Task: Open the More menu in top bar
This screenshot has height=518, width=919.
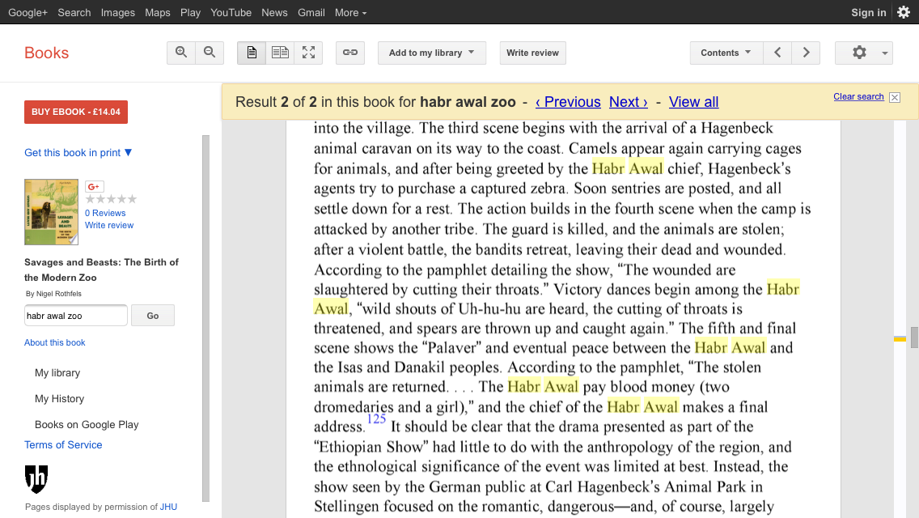Action: pyautogui.click(x=350, y=12)
